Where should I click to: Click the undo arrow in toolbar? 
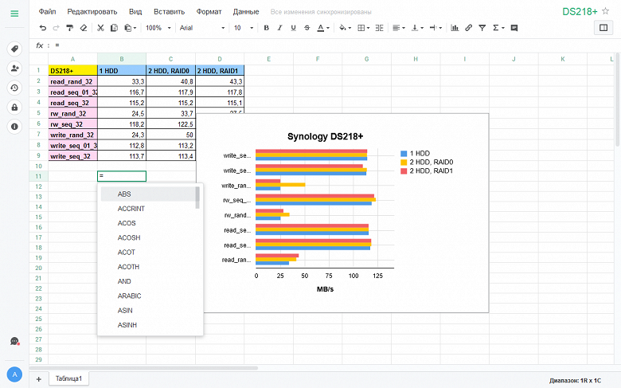click(x=42, y=28)
